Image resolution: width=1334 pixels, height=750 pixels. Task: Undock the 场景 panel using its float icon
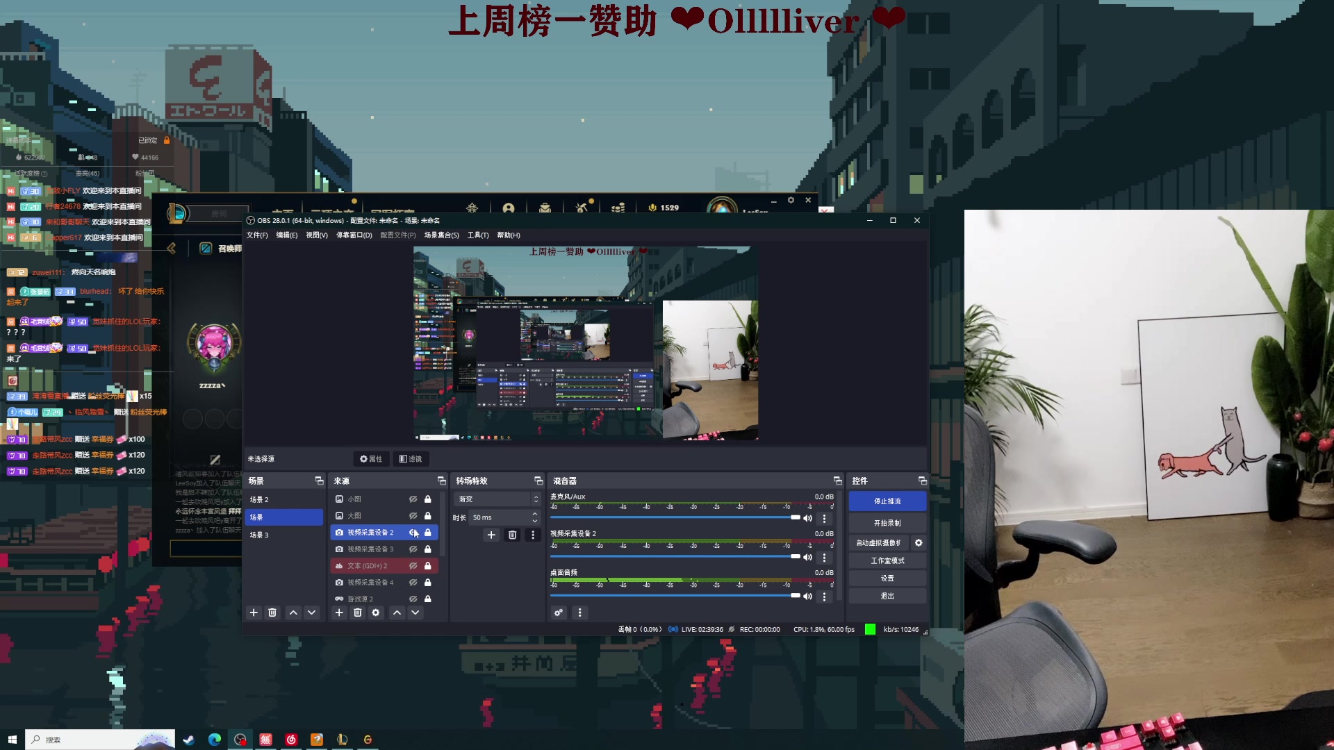pyautogui.click(x=319, y=481)
